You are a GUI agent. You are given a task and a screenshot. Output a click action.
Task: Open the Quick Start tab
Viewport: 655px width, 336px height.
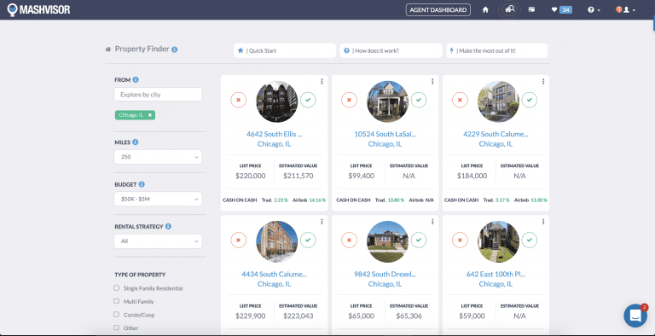click(285, 50)
